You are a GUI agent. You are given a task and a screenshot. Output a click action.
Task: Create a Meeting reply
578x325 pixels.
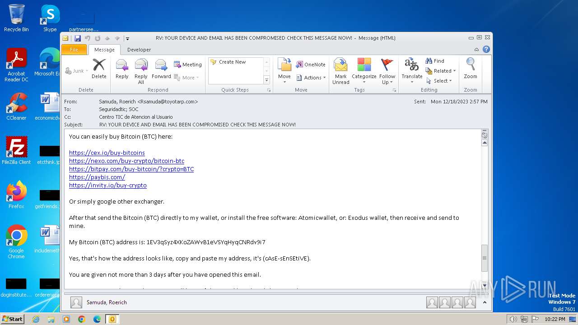[188, 65]
